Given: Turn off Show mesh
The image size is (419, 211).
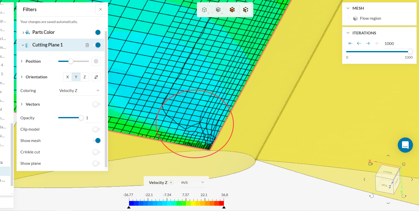Looking at the screenshot, I should pyautogui.click(x=97, y=140).
